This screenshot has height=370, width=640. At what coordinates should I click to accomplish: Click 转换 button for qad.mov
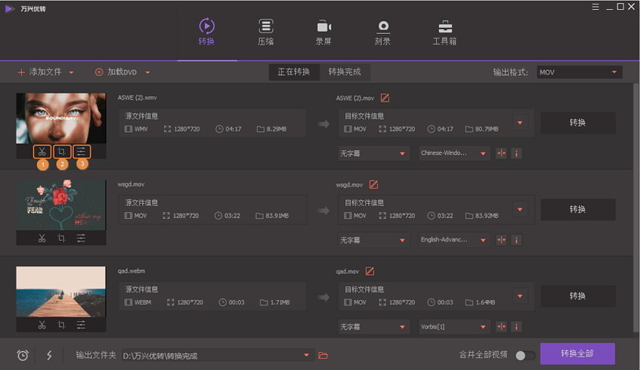[x=578, y=296]
